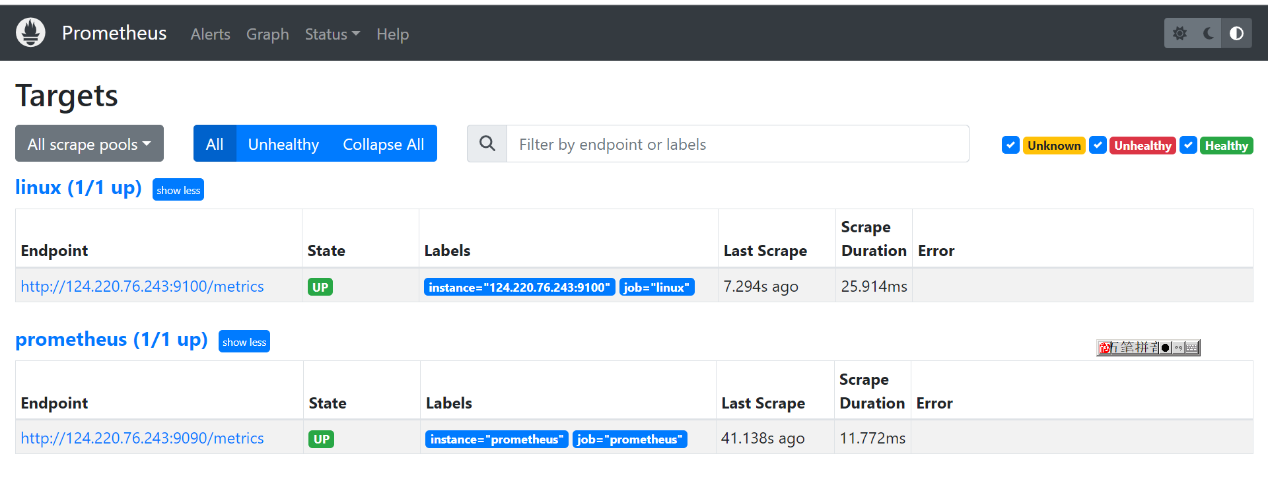Open the Graph page
The height and width of the screenshot is (493, 1268).
point(267,34)
